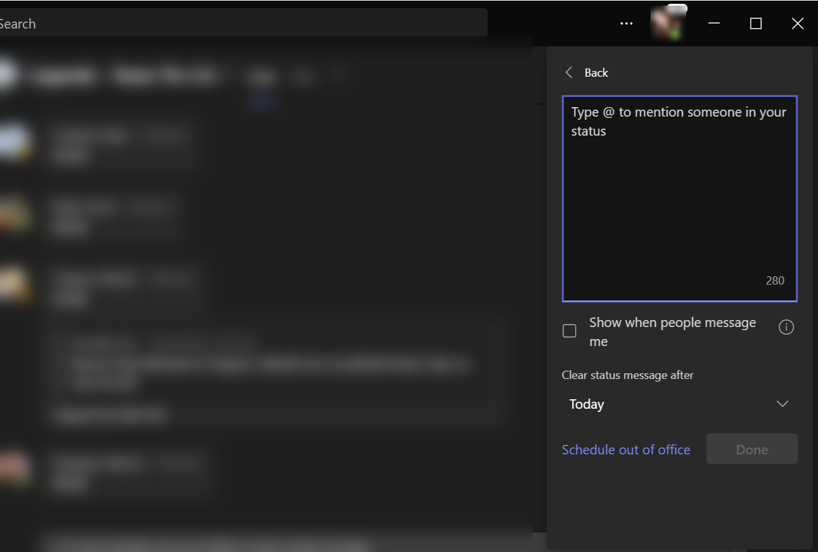
Task: Click inside the status message text box
Action: pyautogui.click(x=678, y=190)
